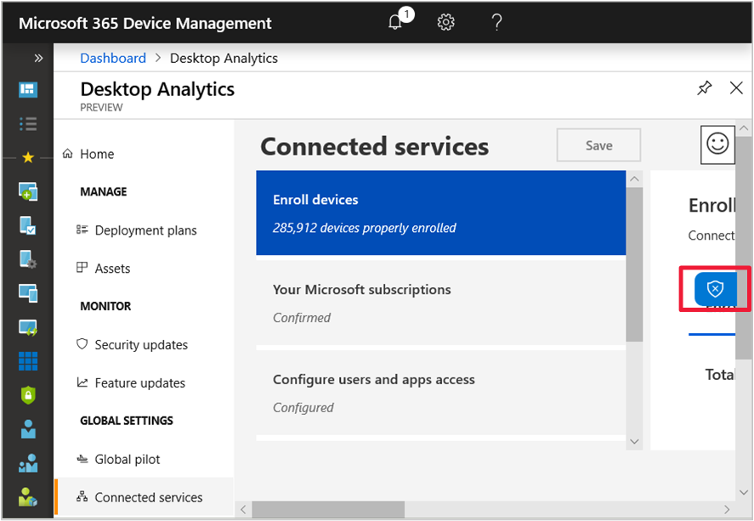The image size is (754, 521).
Task: Open the Client apps grid icon
Action: tap(28, 361)
